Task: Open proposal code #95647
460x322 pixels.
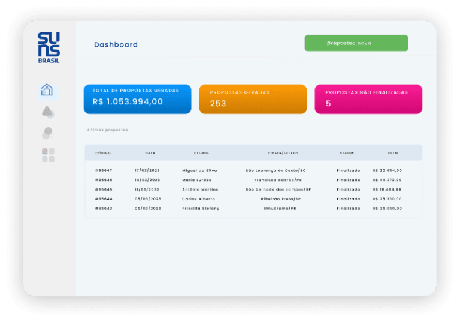Action: [x=104, y=170]
